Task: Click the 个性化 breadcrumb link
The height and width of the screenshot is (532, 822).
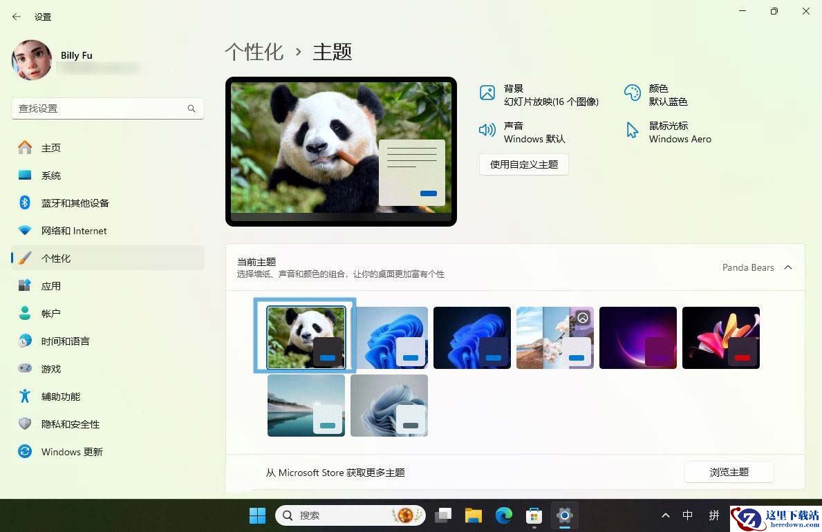Action: [254, 52]
